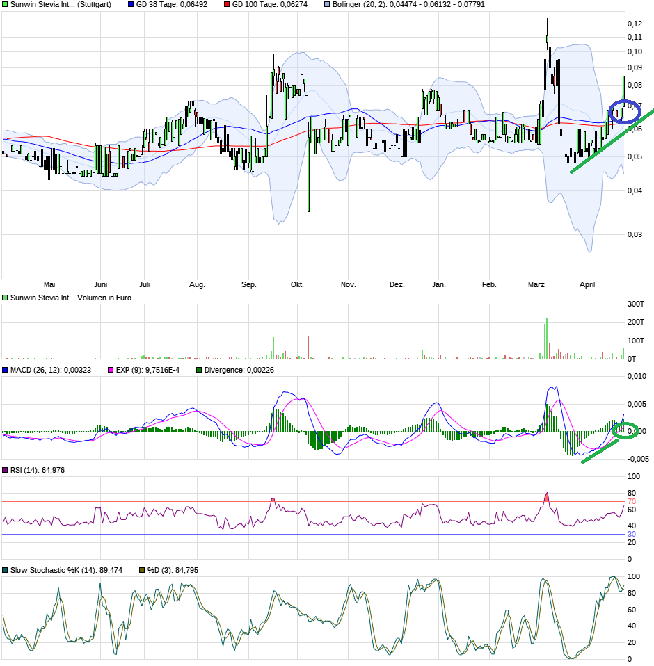
Task: Click the 0,05 price axis value
Action: coord(635,156)
